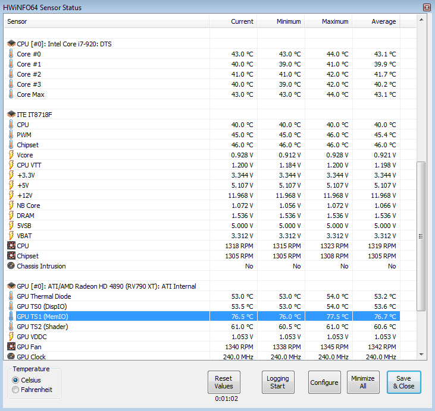Click the Chassis Intrusion gauge icon
This screenshot has width=435, height=411.
click(11, 265)
